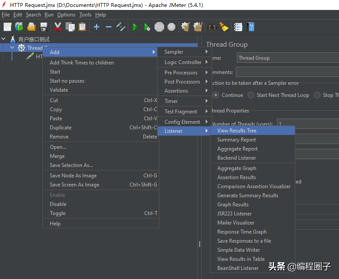Expand the Logic Controller submenu
The height and width of the screenshot is (279, 339).
click(x=184, y=62)
